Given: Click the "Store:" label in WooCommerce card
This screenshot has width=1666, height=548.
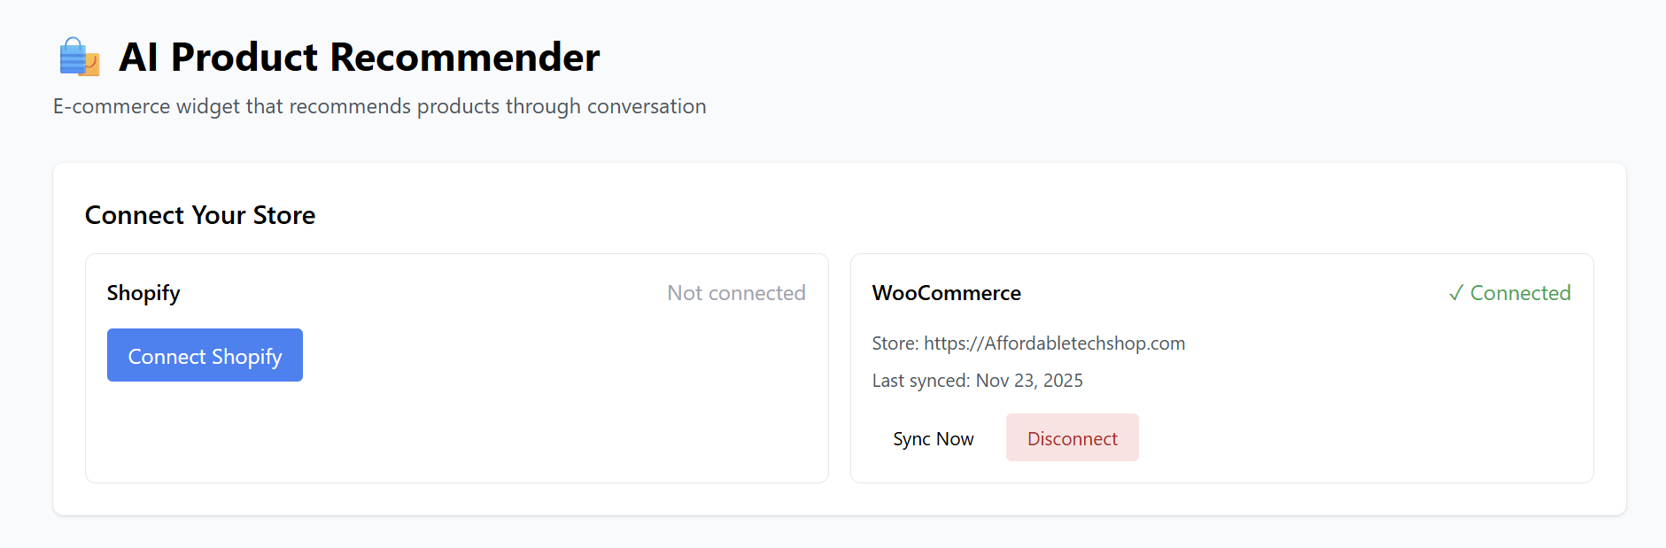Looking at the screenshot, I should click(x=895, y=343).
